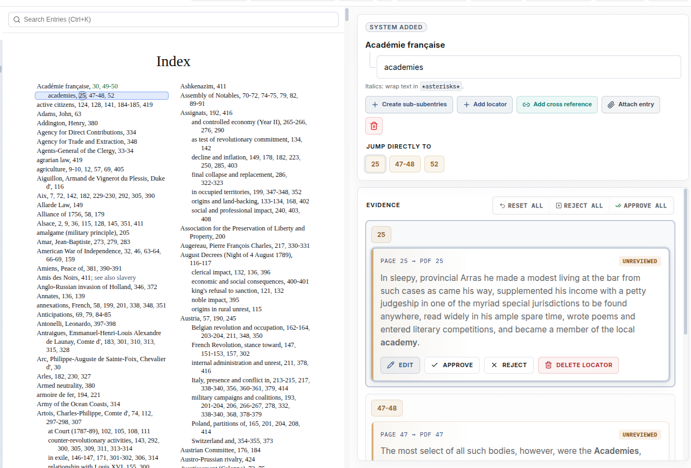Image resolution: width=691 pixels, height=468 pixels.
Task: Select Austria index entry
Action: pos(208,318)
